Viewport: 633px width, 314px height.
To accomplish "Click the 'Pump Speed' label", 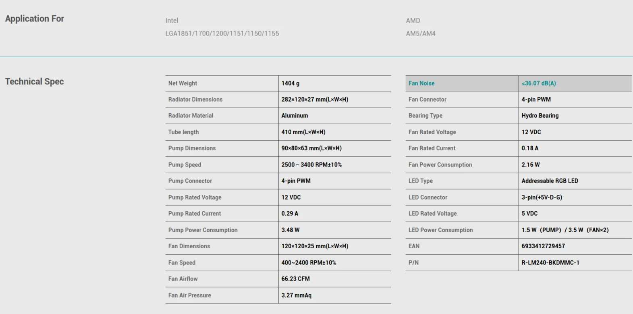I will [x=185, y=165].
